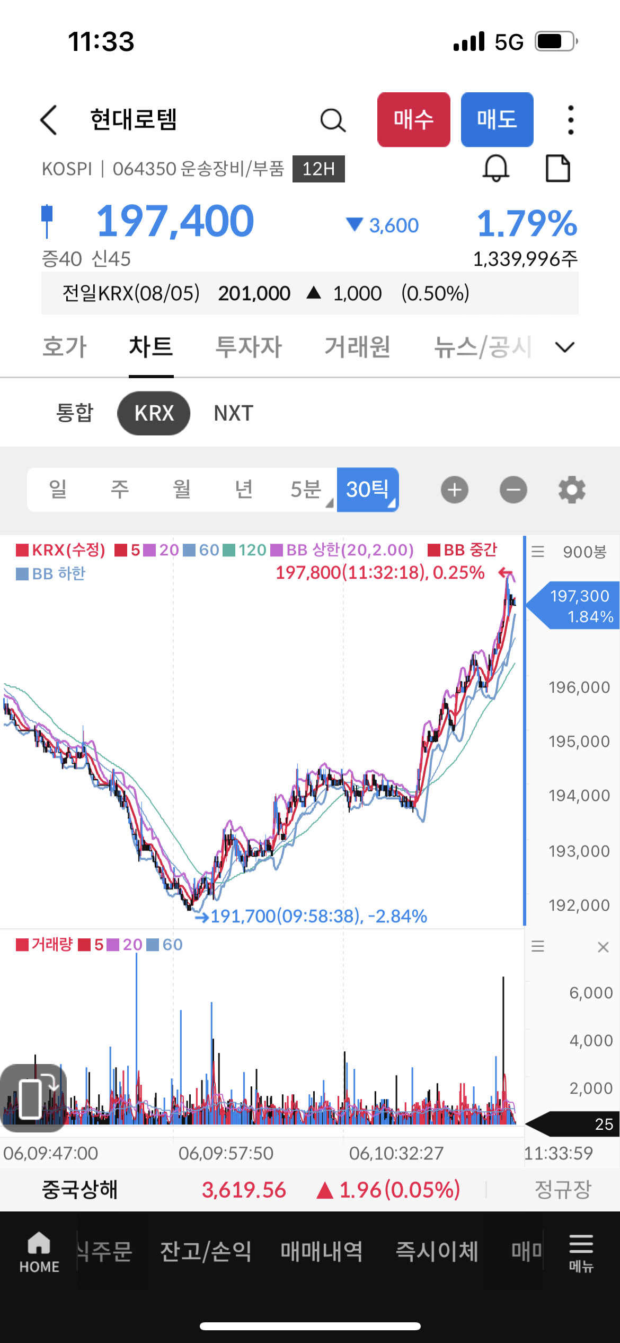Zoom in chart with plus icon
Screen dimensions: 620x1343
(x=454, y=490)
